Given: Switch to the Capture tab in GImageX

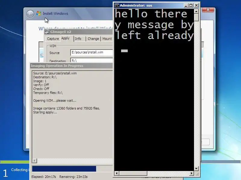Looking at the screenshot, I should pos(53,39).
